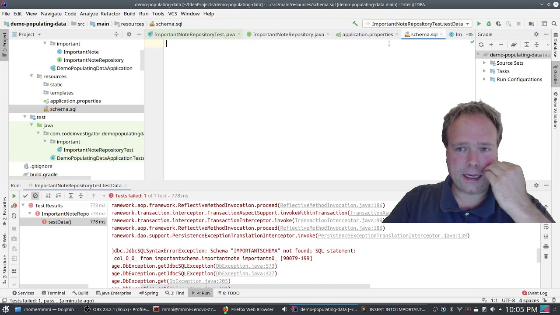
Task: Collapse the java folder under test
Action: pos(31,125)
